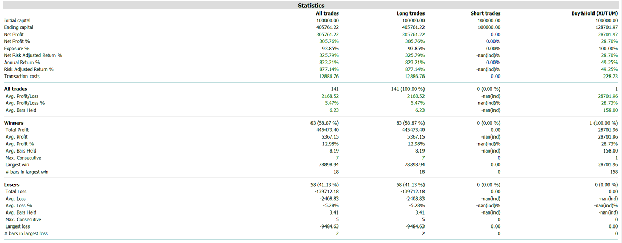Select the All trades section heading in the left column
Viewport: 622px width, 243px height.
pyautogui.click(x=15, y=89)
